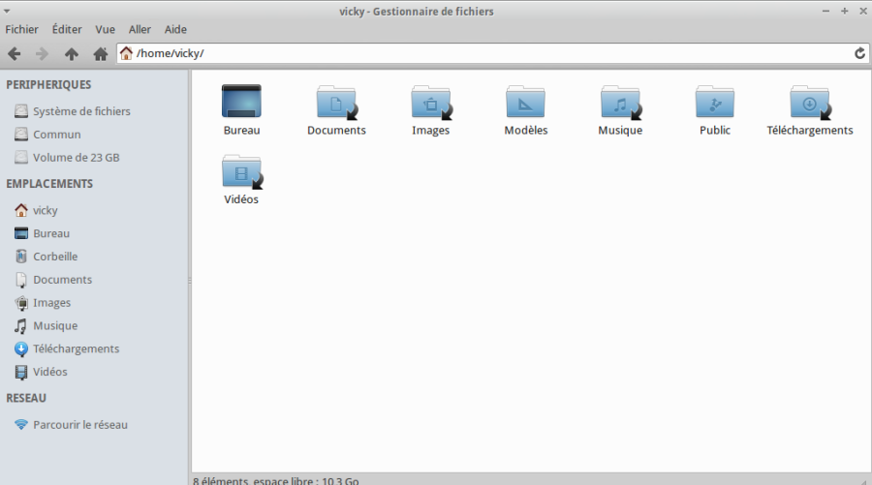Image resolution: width=872 pixels, height=485 pixels.
Task: Click the /home/vicky/ location path field
Action: pos(483,53)
